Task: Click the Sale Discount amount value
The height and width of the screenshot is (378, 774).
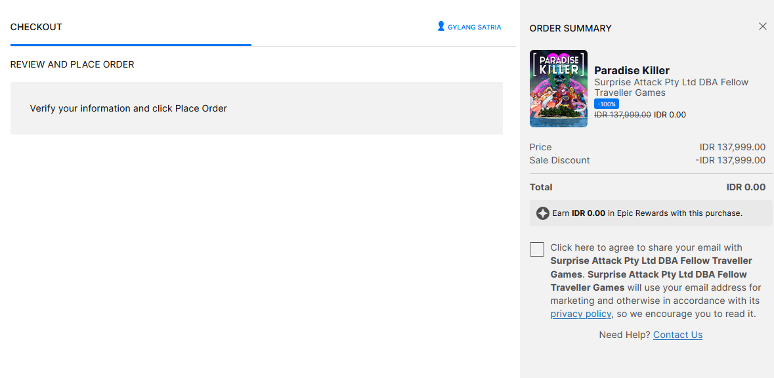Action: (x=730, y=160)
